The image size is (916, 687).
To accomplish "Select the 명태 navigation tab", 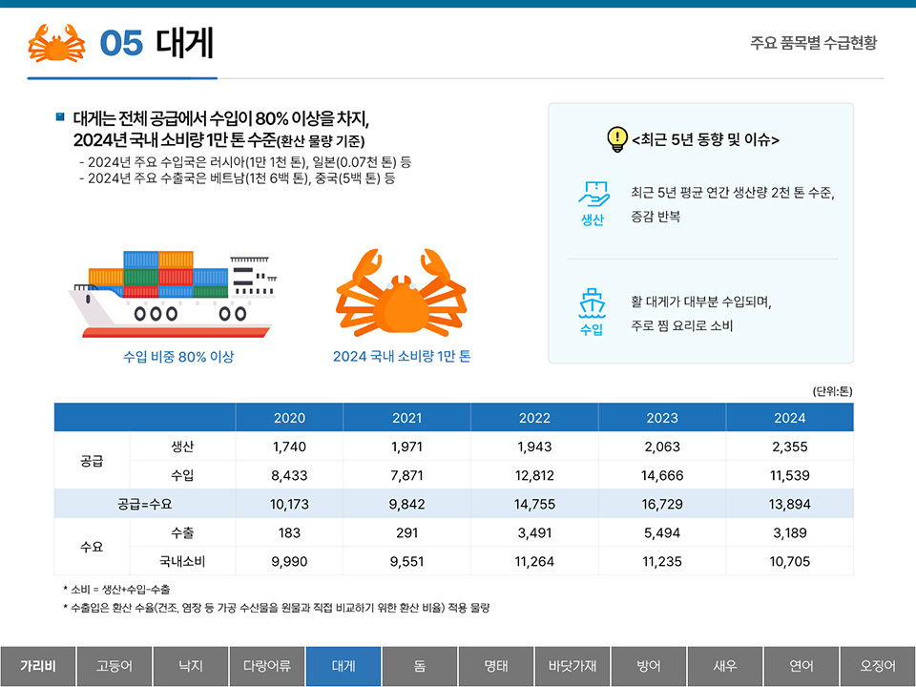I will 495,666.
